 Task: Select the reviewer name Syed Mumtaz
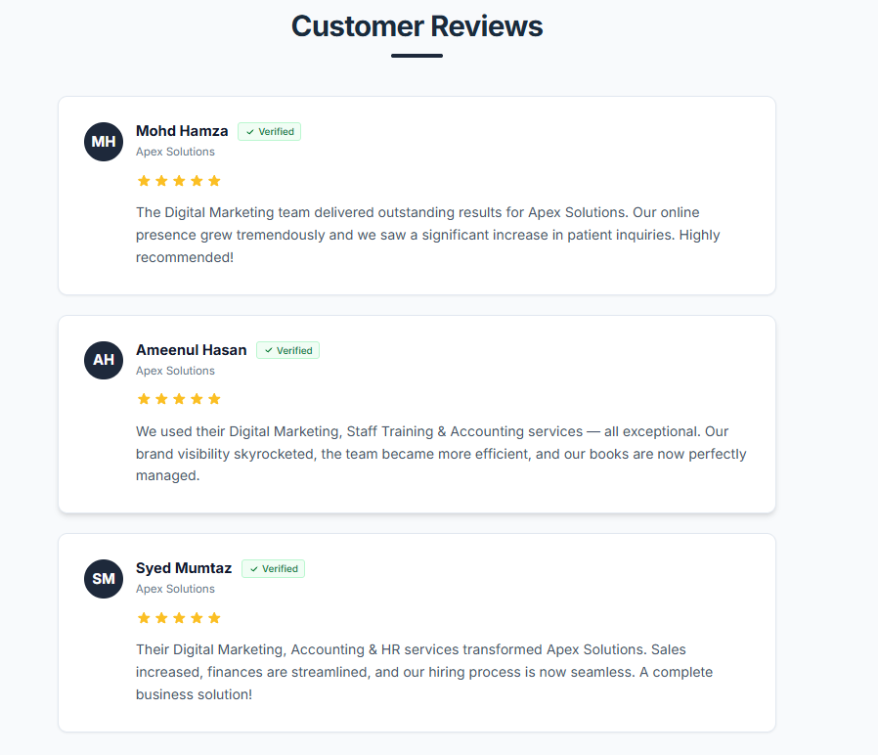[184, 568]
